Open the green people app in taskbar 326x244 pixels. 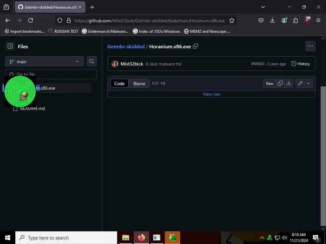click(x=173, y=238)
